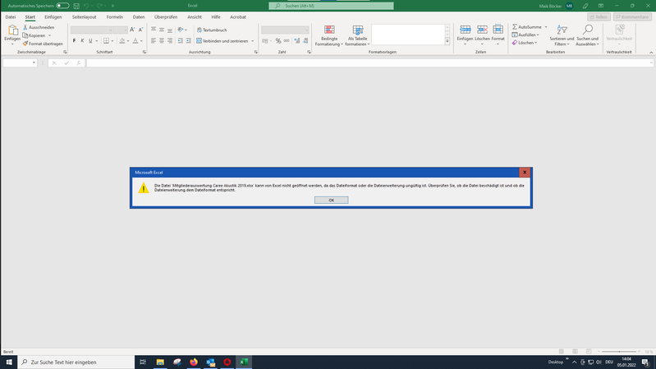Click Verbinden und zentrieren
This screenshot has width=656, height=369.
[222, 41]
